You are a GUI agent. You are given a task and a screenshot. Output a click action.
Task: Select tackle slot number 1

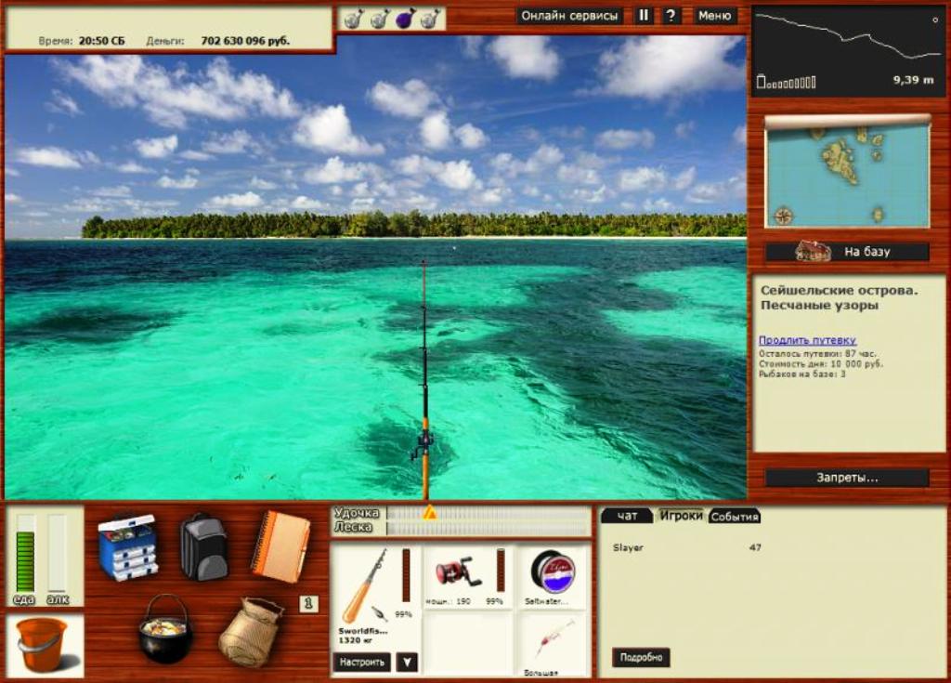tap(309, 604)
